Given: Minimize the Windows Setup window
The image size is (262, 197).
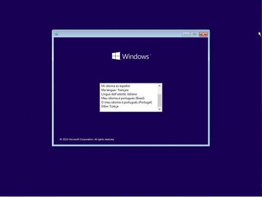Looking at the screenshot, I should pos(186,34).
